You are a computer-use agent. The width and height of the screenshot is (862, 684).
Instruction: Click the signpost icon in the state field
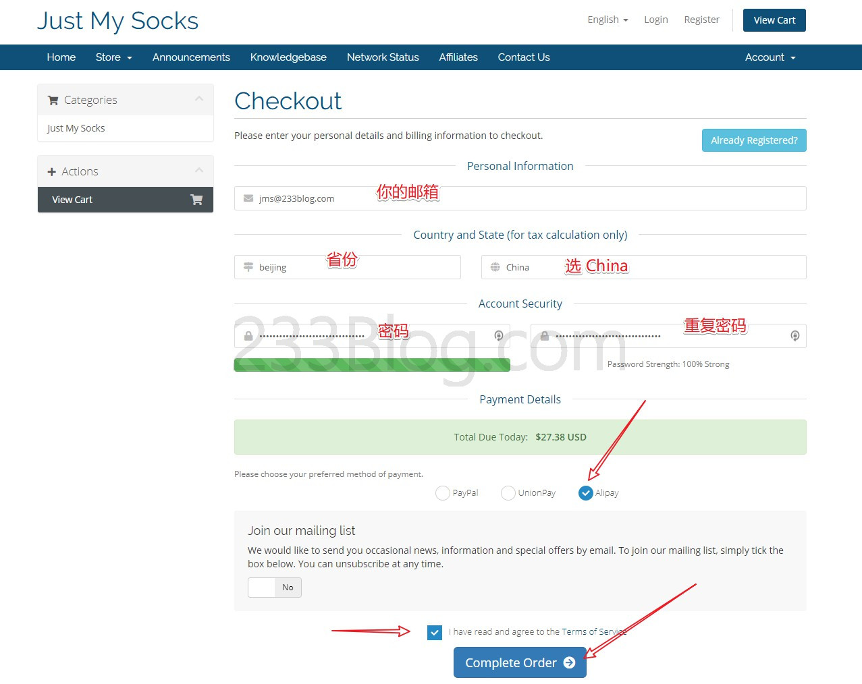coord(248,267)
